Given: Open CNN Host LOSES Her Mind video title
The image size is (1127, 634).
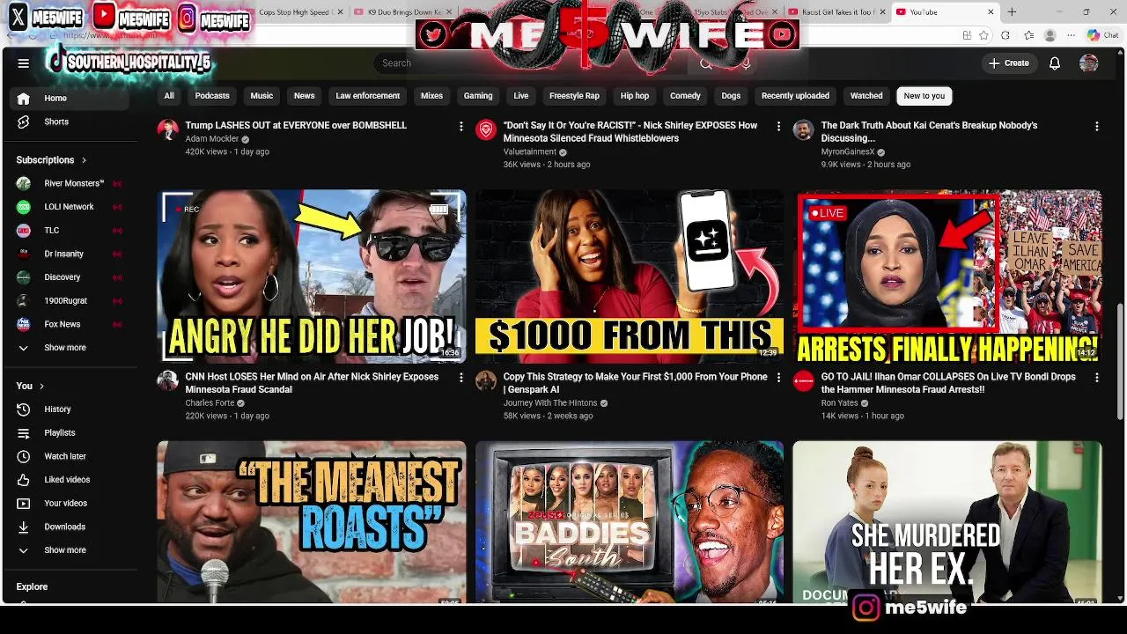Looking at the screenshot, I should coord(312,383).
